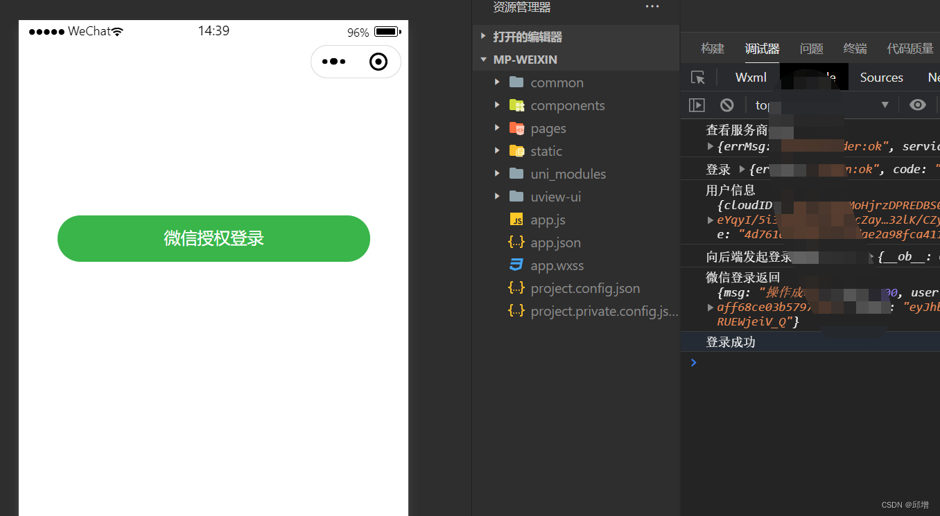The width and height of the screenshot is (940, 516).
Task: Switch to the 终端 tab
Action: pos(855,48)
